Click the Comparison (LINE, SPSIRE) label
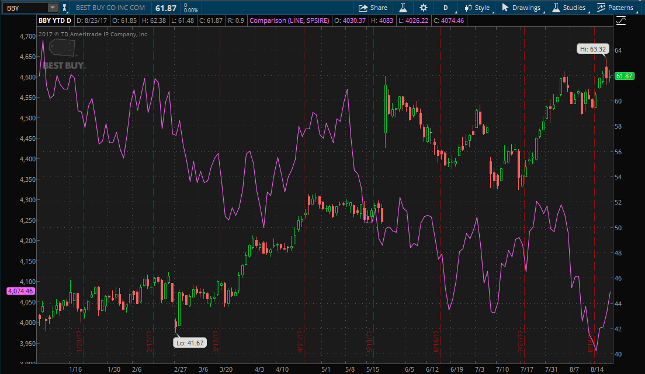The height and width of the screenshot is (374, 645). pos(289,20)
